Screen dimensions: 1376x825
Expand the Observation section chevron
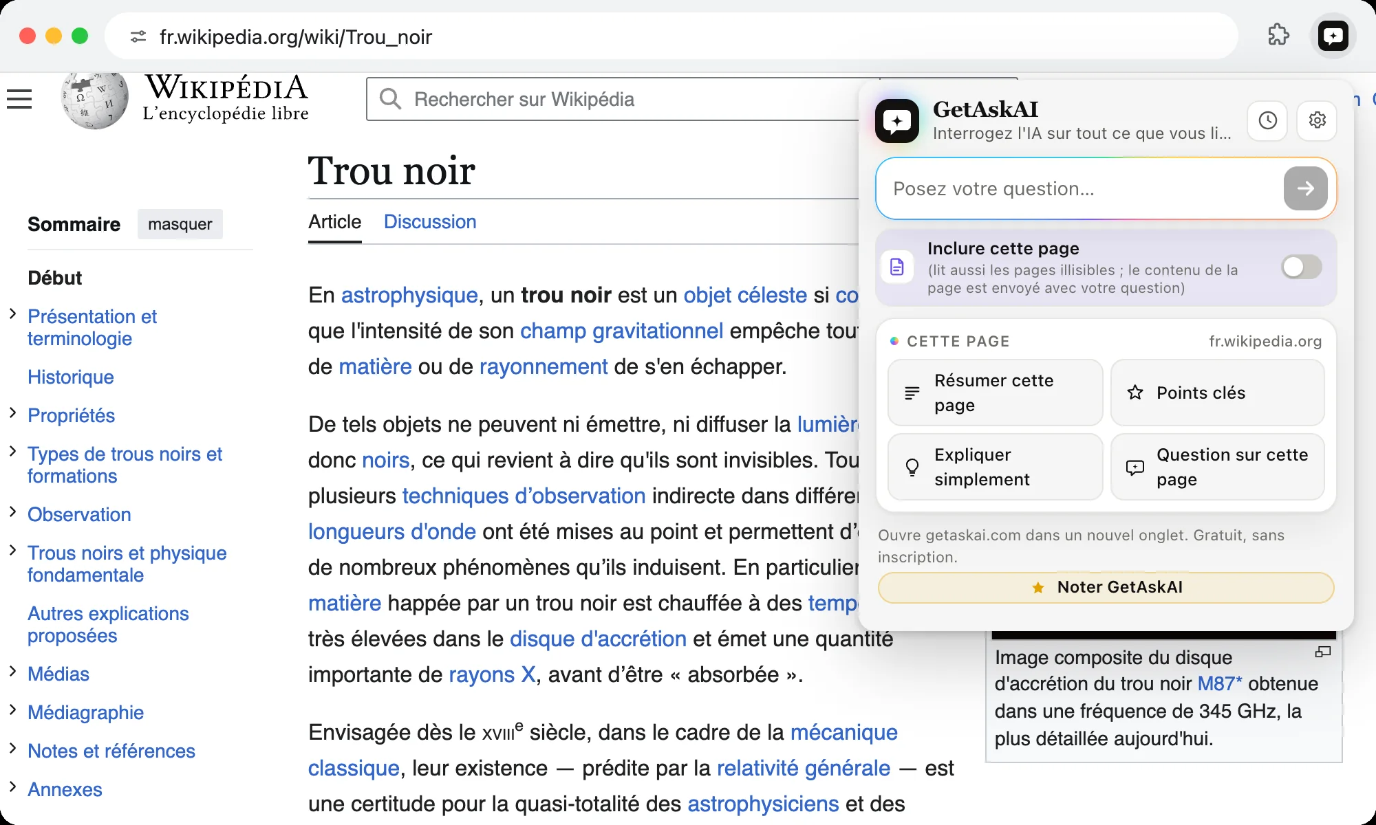pos(12,512)
